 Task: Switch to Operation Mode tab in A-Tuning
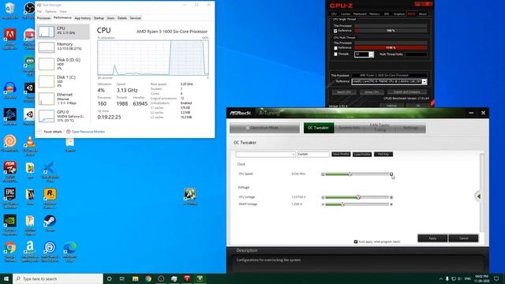(264, 128)
